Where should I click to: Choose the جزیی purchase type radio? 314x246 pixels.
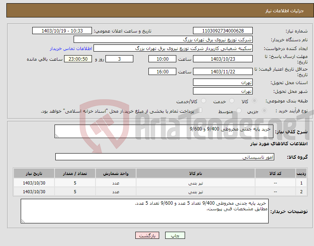(x=264, y=110)
